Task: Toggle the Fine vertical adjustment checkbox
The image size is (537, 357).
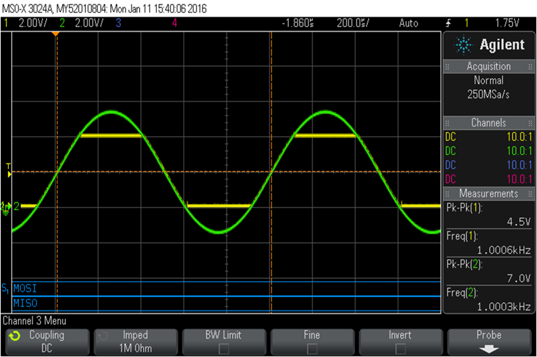Action: click(x=312, y=349)
